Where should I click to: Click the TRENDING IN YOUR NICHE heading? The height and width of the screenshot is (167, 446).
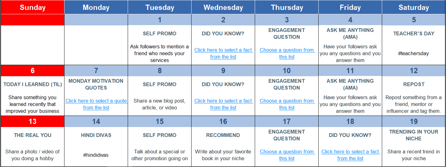pyautogui.click(x=414, y=135)
